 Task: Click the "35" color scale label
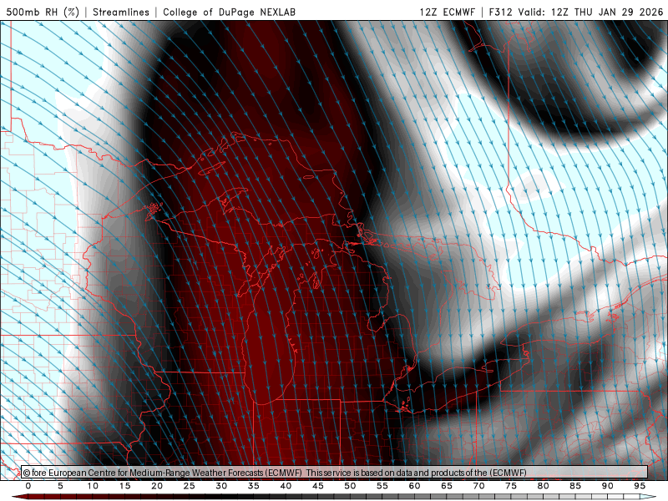pos(254,486)
